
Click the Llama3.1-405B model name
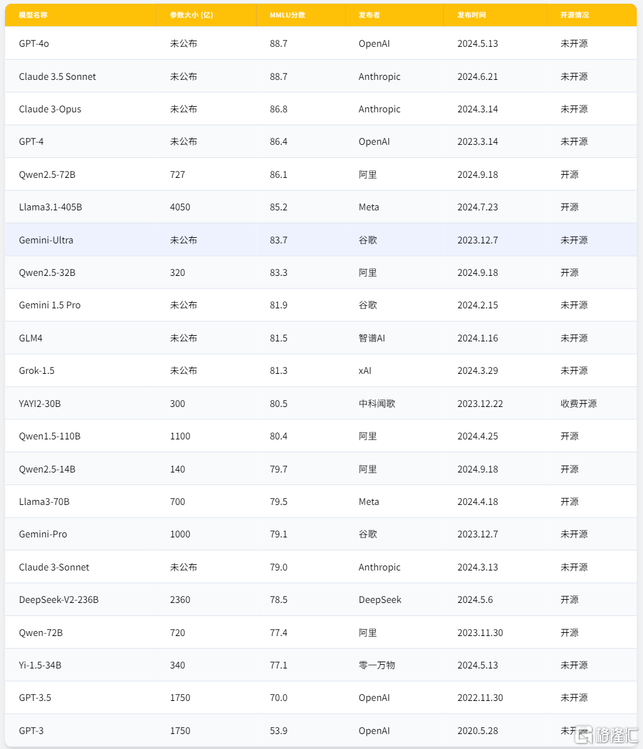click(x=51, y=207)
